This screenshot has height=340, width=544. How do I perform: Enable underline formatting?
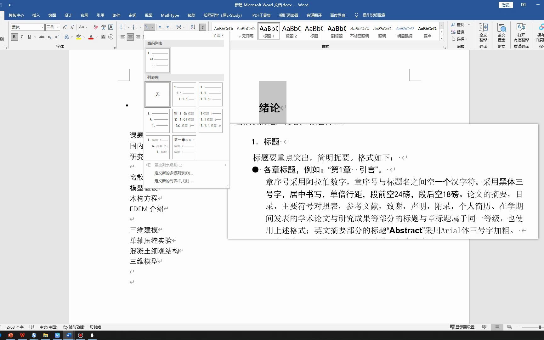(29, 37)
